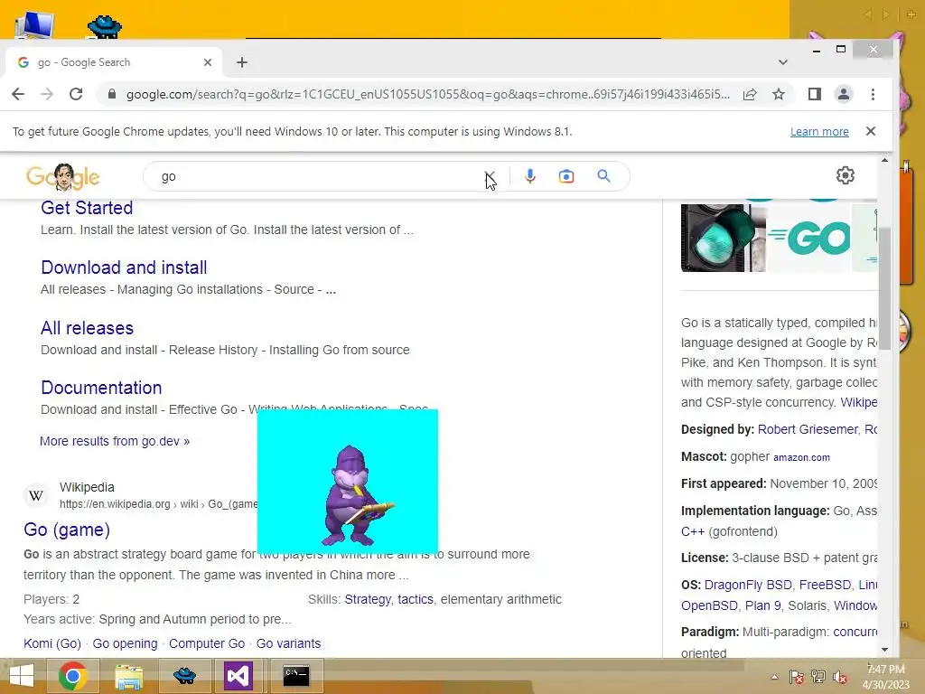Click the Action Center flag icon
925x694 pixels.
[797, 677]
